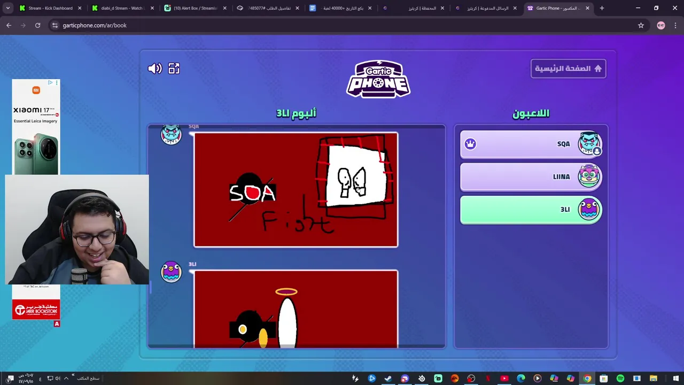This screenshot has width=684, height=385.
Task: Open Microsoft Store from the taskbar
Action: click(604, 379)
